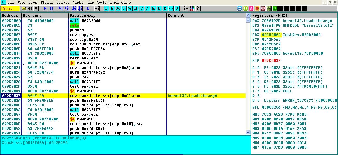338x155 pixels.
Task: Open the File menu
Action: coord(11,3)
